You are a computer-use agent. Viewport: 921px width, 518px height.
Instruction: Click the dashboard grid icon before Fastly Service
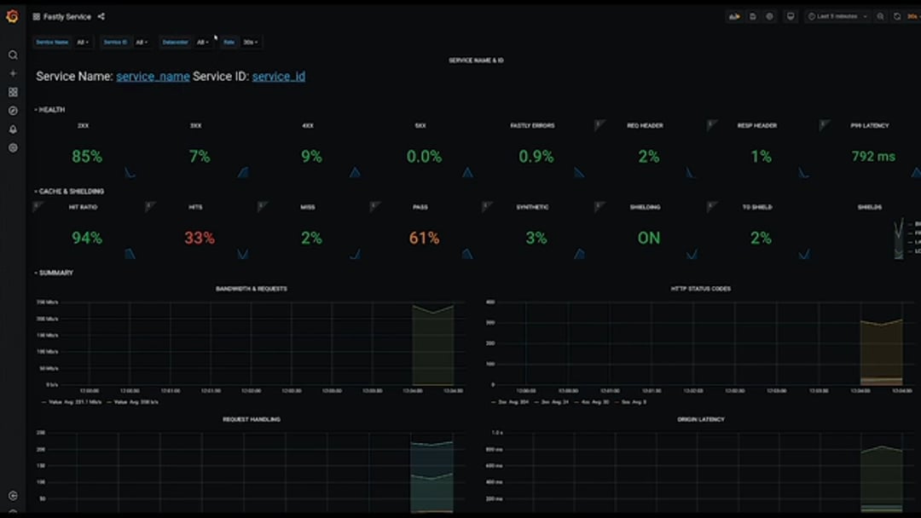[x=37, y=16]
